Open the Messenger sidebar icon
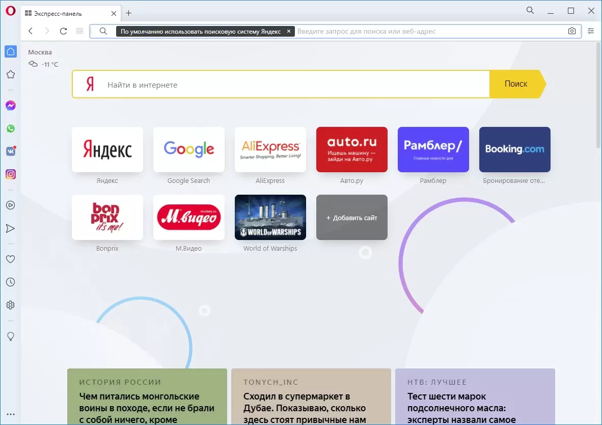This screenshot has width=602, height=425. (10, 105)
